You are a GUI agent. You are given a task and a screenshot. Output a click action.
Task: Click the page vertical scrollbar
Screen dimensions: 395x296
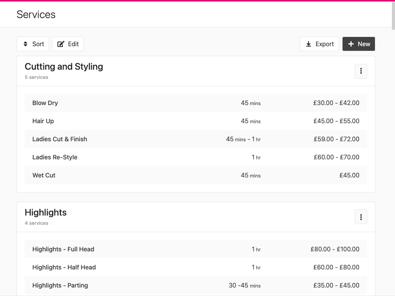coord(393,15)
